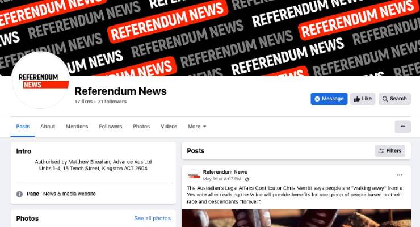Click the post timestamp May 19 link

coord(222,179)
